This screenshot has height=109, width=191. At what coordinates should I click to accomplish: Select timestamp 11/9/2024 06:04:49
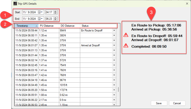(x=26, y=85)
